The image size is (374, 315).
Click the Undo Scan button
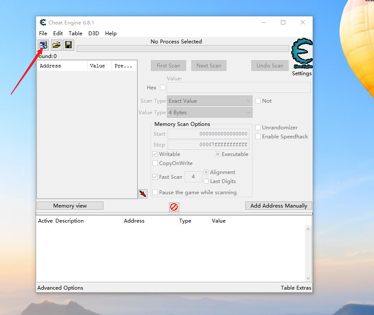pyautogui.click(x=270, y=65)
